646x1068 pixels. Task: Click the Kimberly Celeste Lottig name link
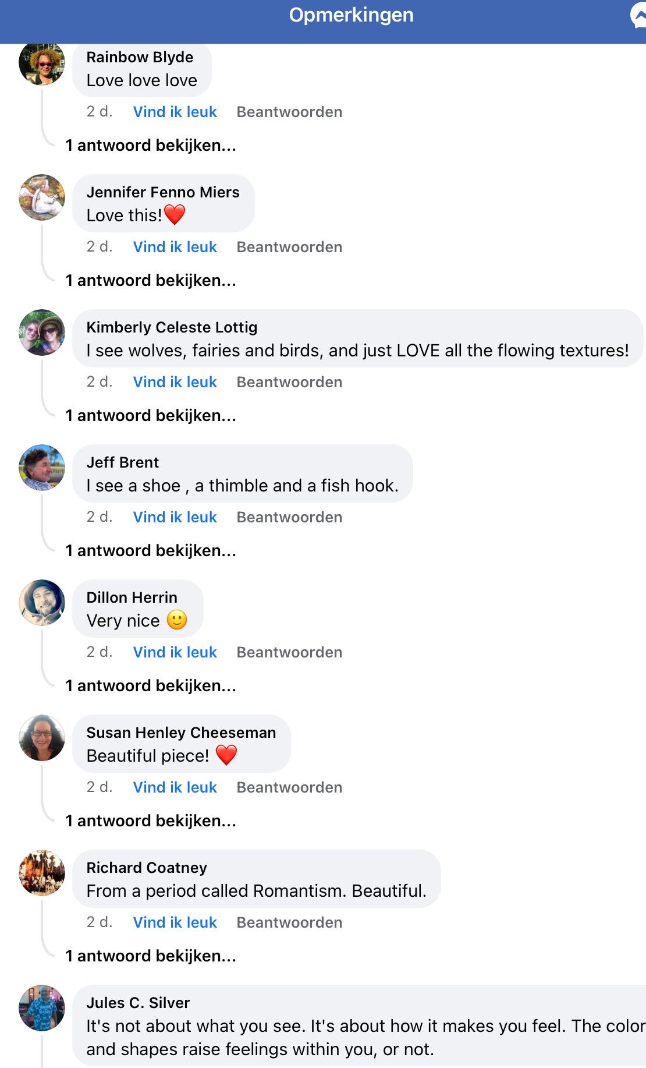pyautogui.click(x=172, y=327)
